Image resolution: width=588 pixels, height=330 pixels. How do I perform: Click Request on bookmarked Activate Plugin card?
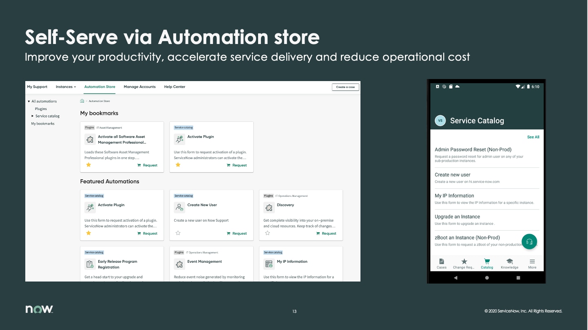coord(237,165)
